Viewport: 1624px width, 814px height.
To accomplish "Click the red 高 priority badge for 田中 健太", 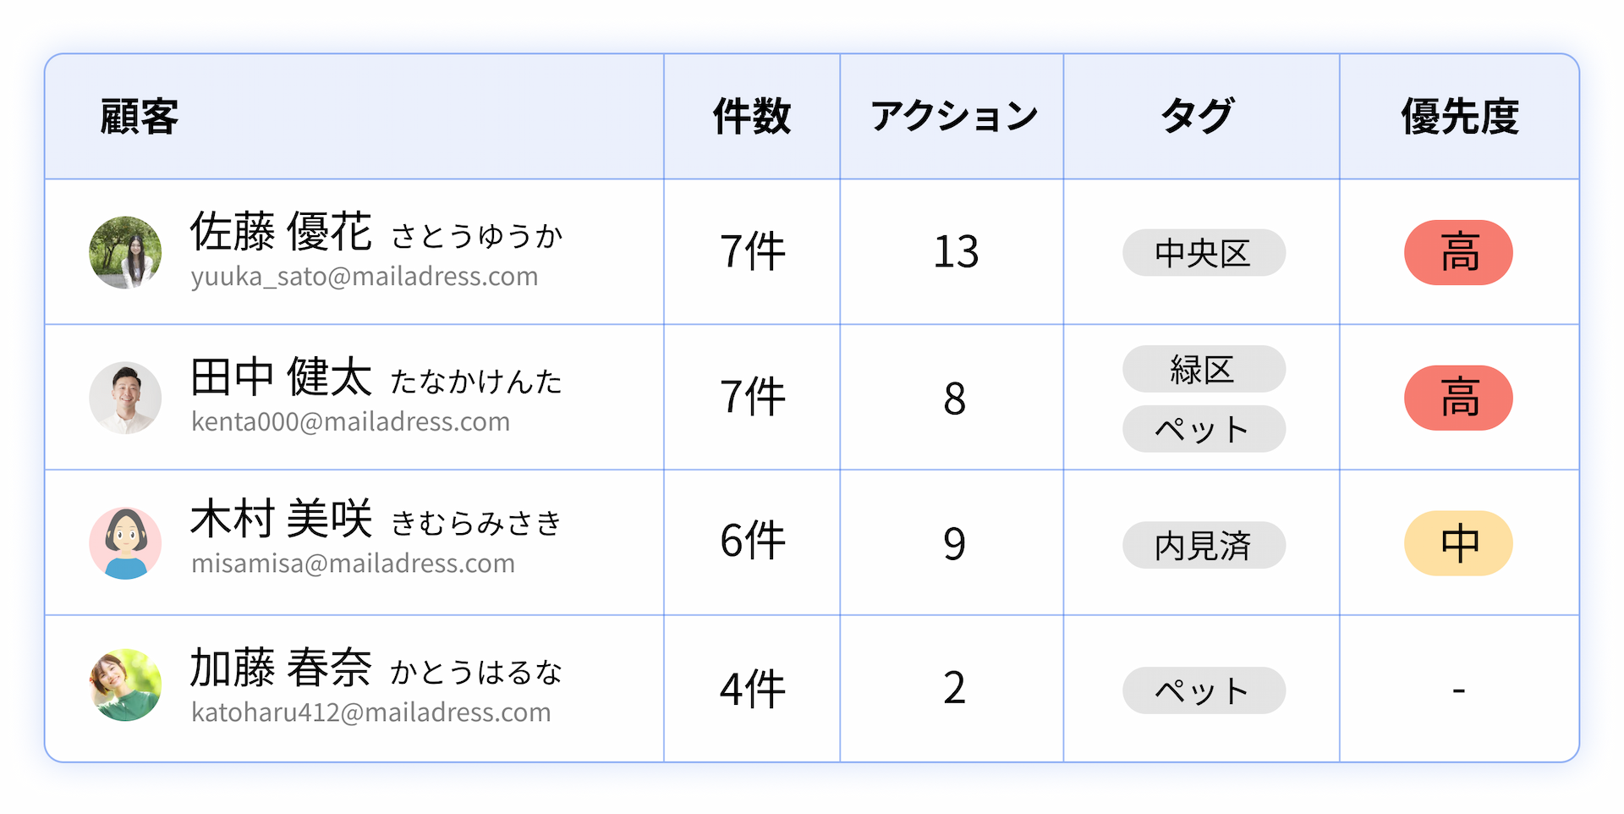I will point(1458,398).
